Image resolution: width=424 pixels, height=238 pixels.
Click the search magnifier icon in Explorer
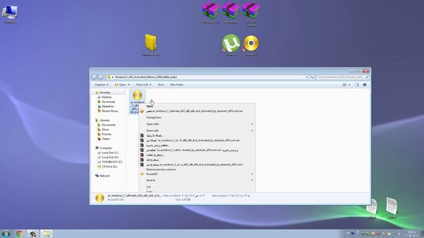coord(367,77)
